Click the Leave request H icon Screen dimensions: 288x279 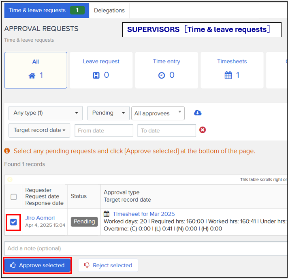[96, 75]
